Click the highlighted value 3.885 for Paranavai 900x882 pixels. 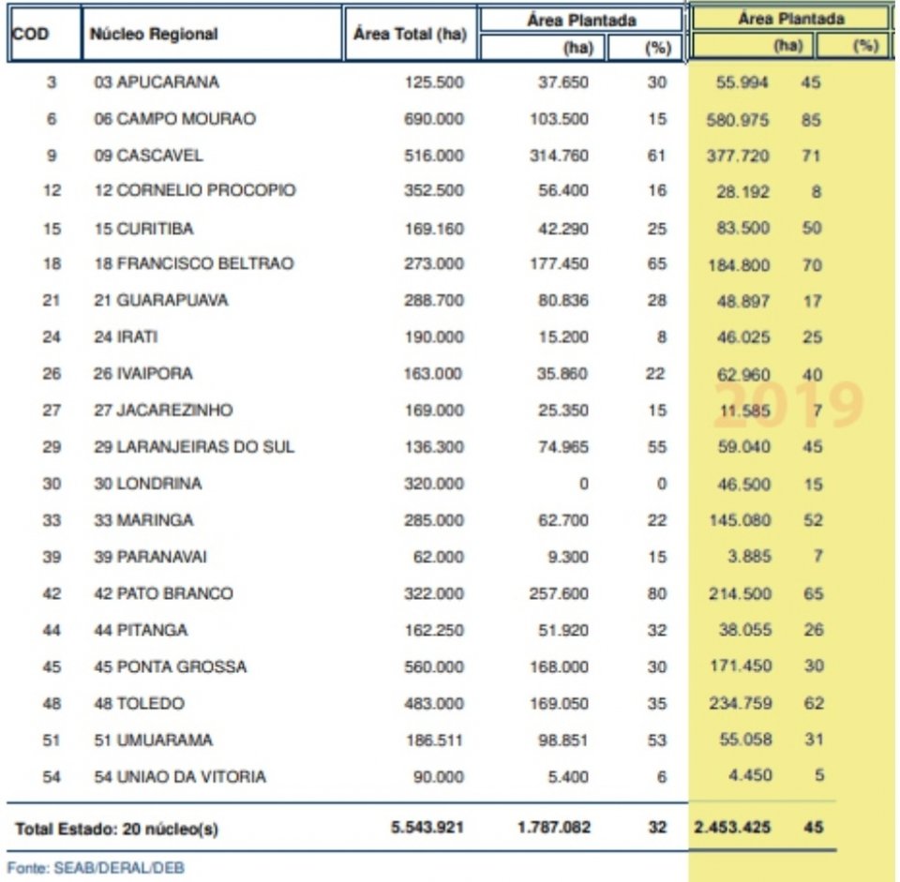(x=750, y=556)
